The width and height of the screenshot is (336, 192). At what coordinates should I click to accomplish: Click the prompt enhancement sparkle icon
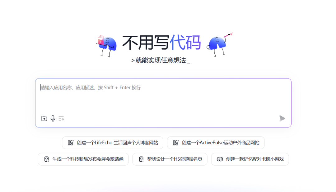[x=61, y=118]
